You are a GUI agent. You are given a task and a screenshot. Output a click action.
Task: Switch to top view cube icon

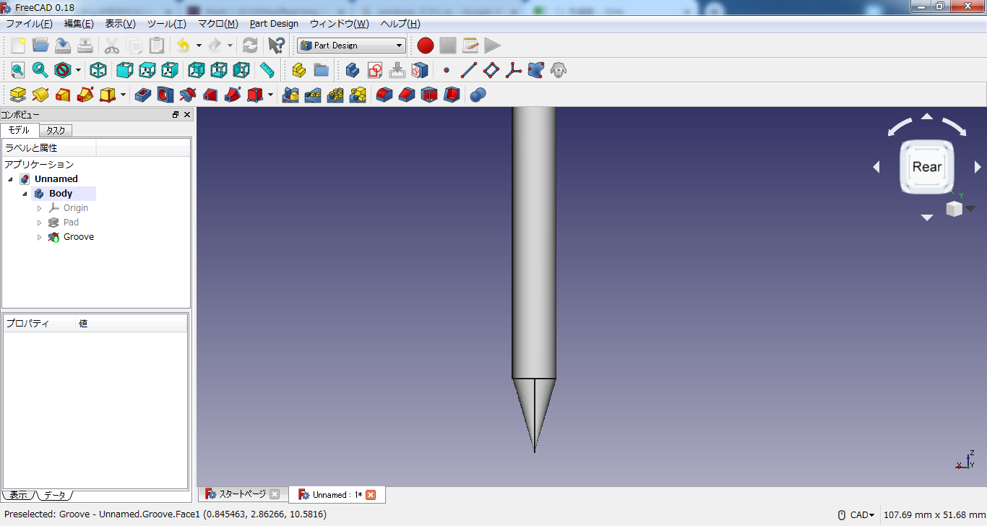click(x=147, y=70)
